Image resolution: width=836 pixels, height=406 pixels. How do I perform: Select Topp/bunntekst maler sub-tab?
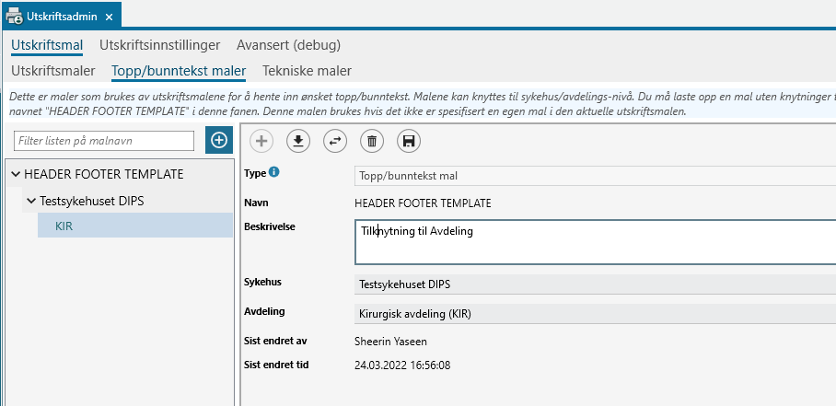(179, 71)
